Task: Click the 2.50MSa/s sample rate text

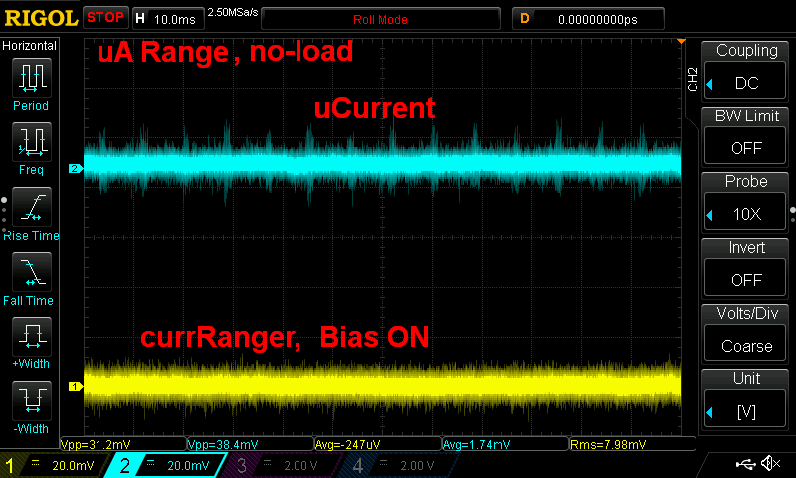Action: pyautogui.click(x=233, y=12)
